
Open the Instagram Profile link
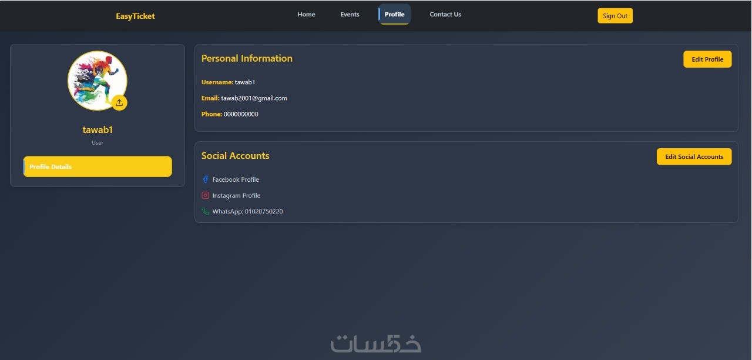tap(236, 195)
